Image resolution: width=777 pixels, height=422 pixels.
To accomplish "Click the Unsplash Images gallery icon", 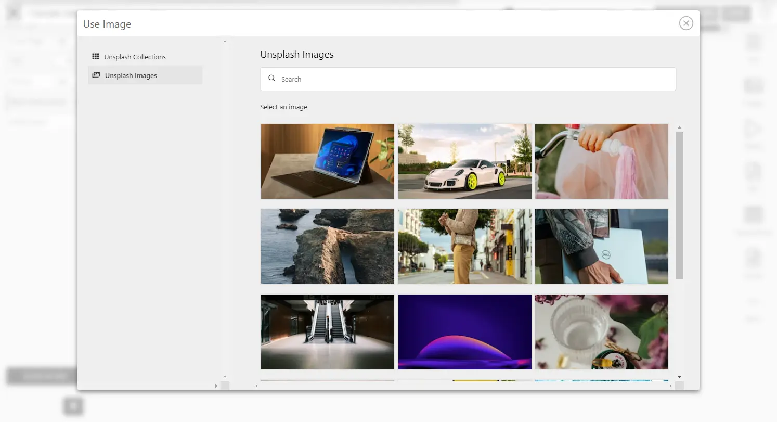I will (x=96, y=75).
